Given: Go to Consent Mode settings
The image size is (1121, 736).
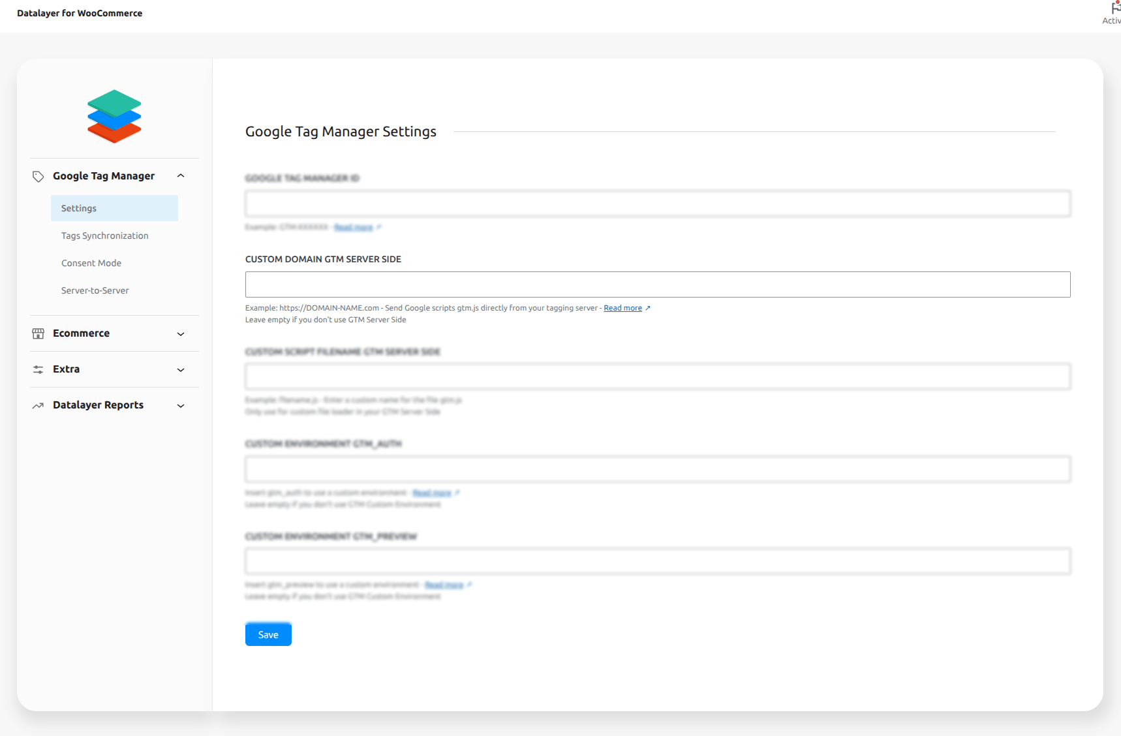Looking at the screenshot, I should coord(91,263).
